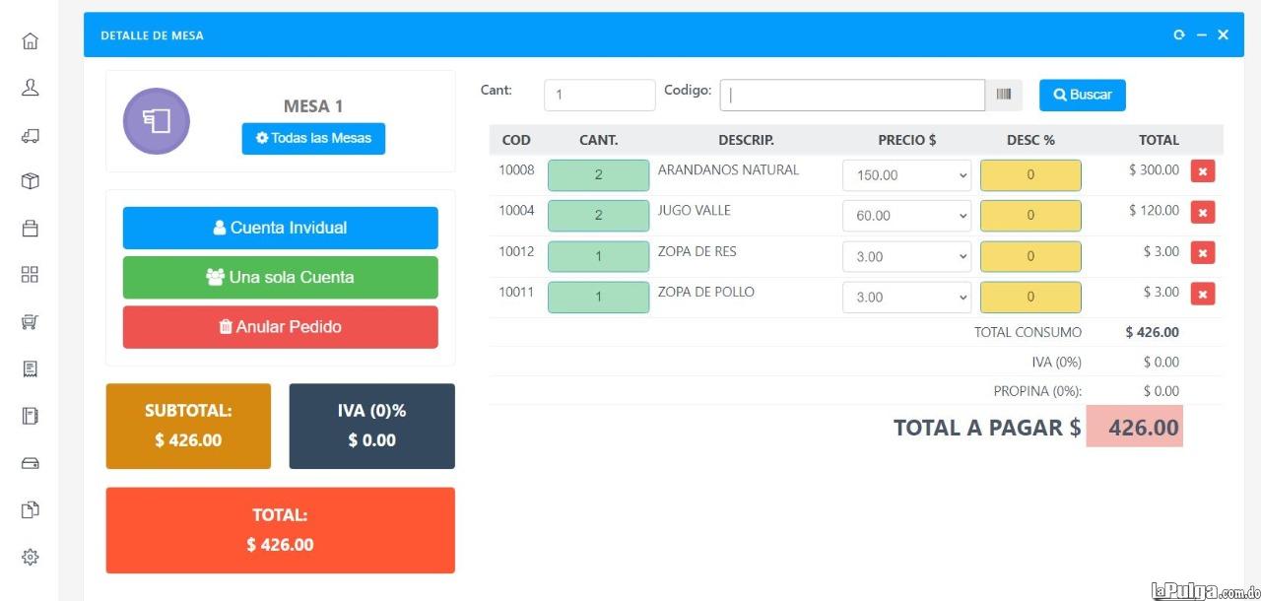Open the JUGO VALLE price dropdown
Viewport: 1261px width, 601px height.
pyautogui.click(x=906, y=216)
